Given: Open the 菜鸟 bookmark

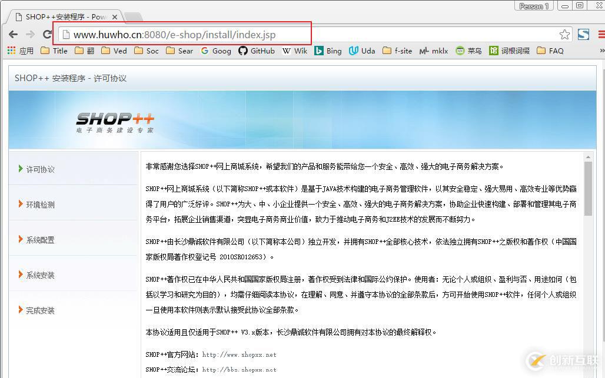Looking at the screenshot, I should pos(468,51).
